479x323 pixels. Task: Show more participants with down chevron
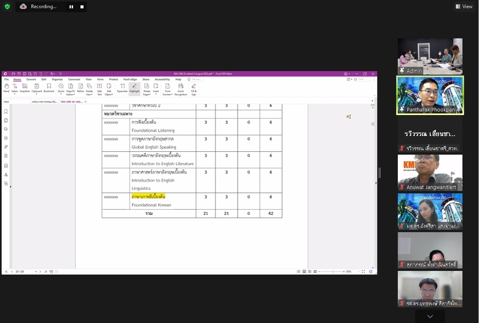pyautogui.click(x=430, y=316)
